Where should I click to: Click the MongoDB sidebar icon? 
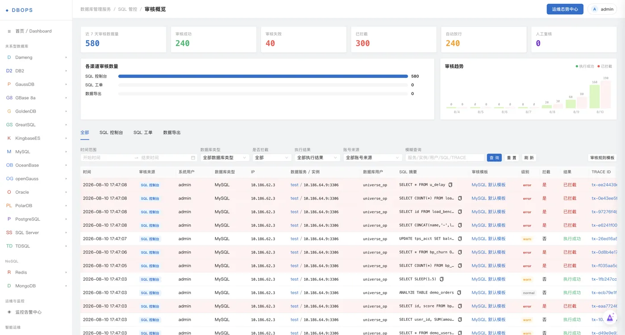pos(9,286)
